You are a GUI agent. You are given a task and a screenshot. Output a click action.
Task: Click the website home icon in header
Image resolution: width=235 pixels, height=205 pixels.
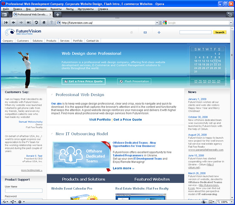[132, 32]
